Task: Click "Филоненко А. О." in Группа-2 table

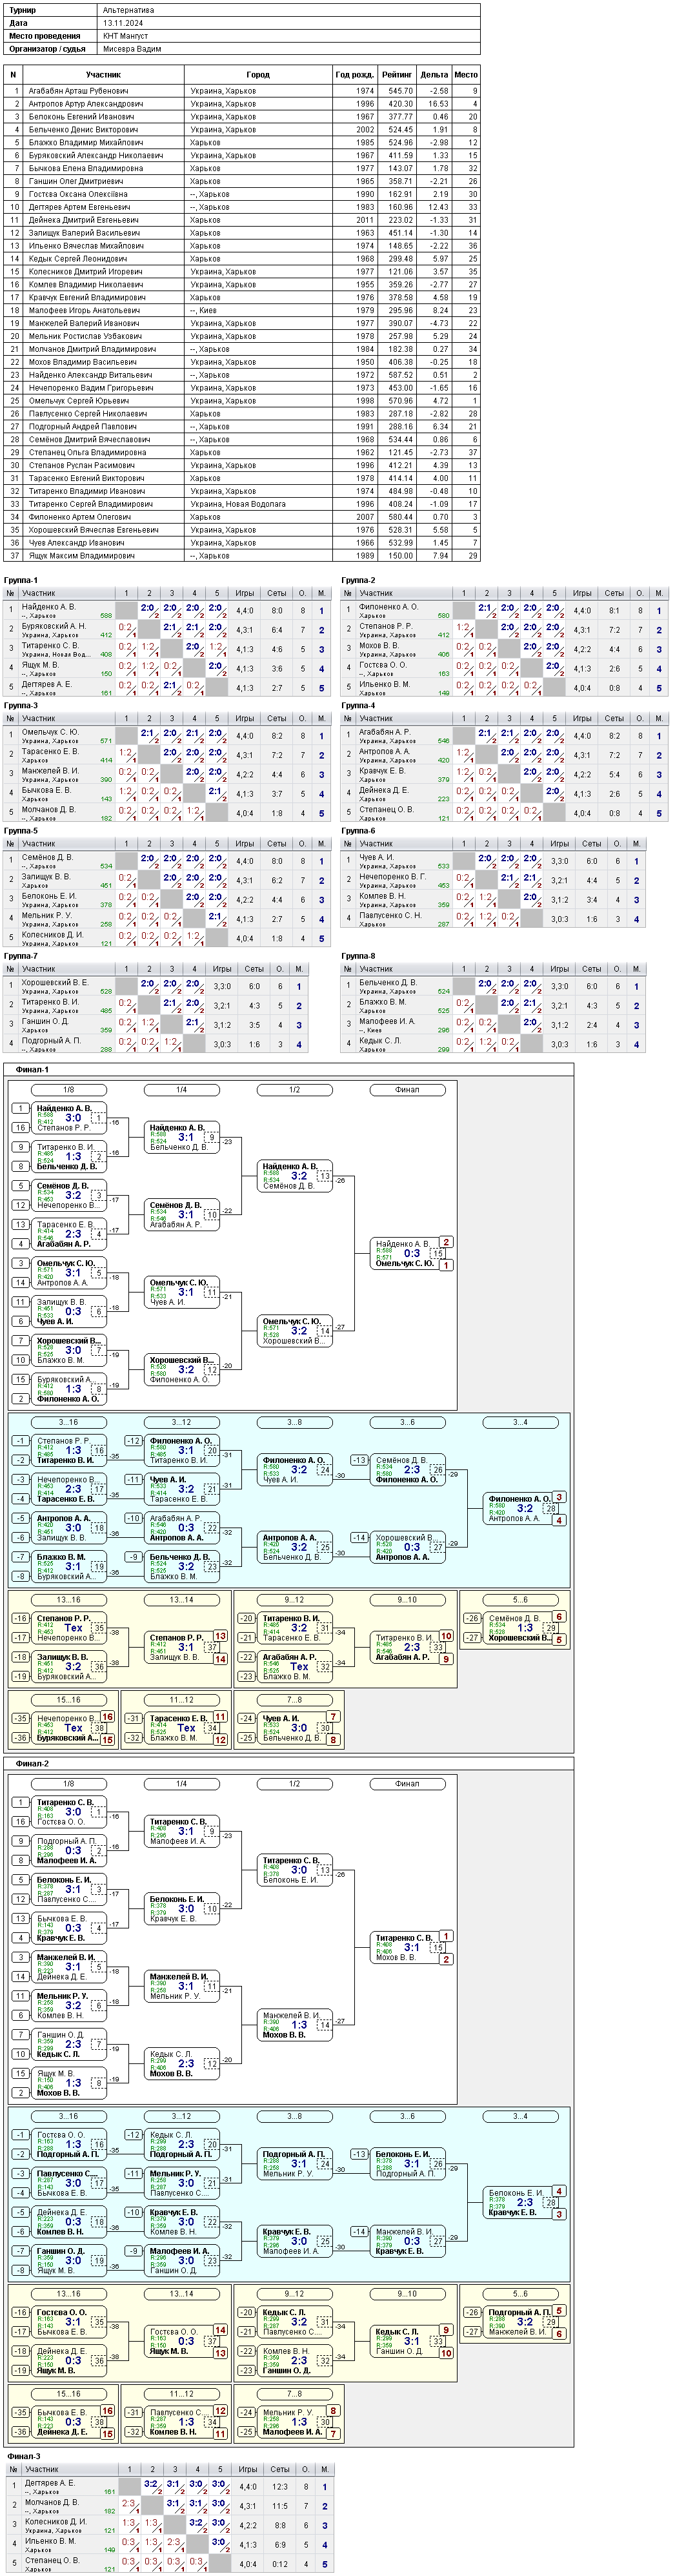Action: pyautogui.click(x=388, y=607)
